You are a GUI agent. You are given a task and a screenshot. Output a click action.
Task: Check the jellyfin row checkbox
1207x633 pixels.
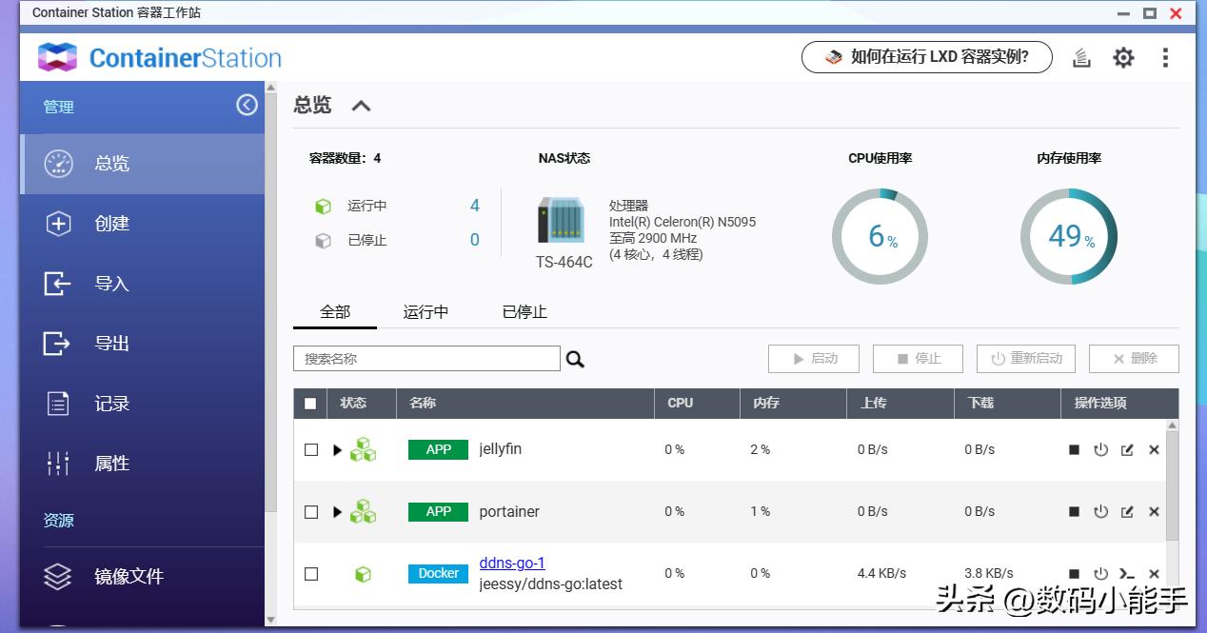310,449
